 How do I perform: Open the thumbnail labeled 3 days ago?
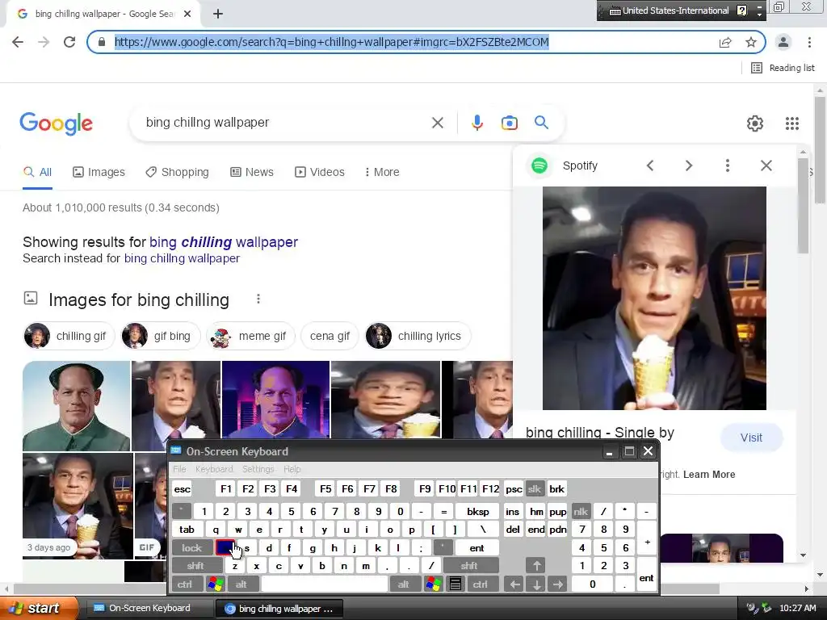pyautogui.click(x=78, y=506)
